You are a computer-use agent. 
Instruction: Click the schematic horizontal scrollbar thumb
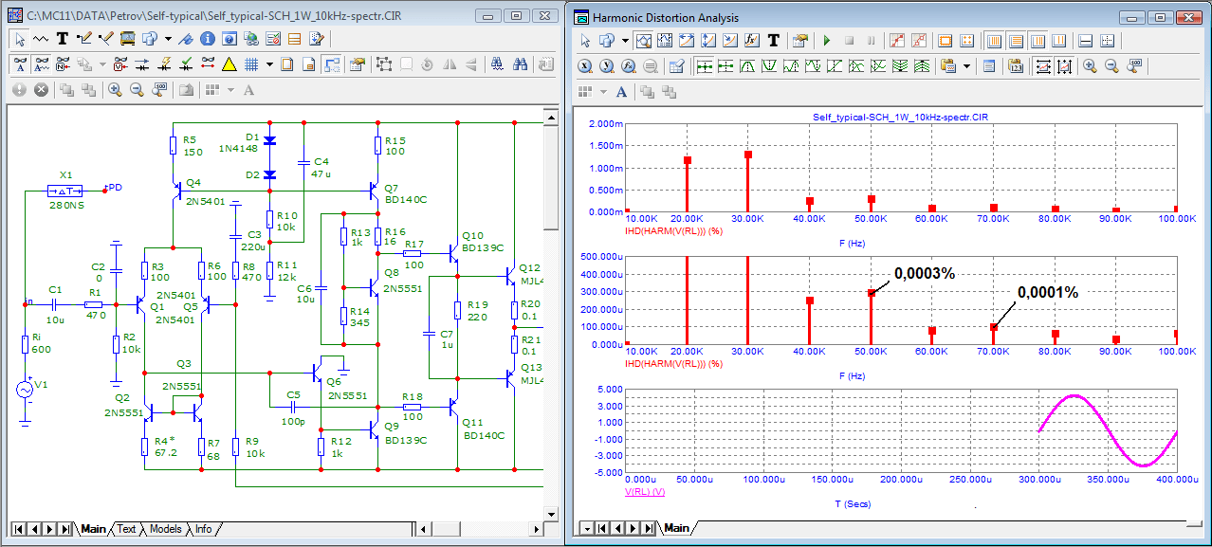point(446,529)
